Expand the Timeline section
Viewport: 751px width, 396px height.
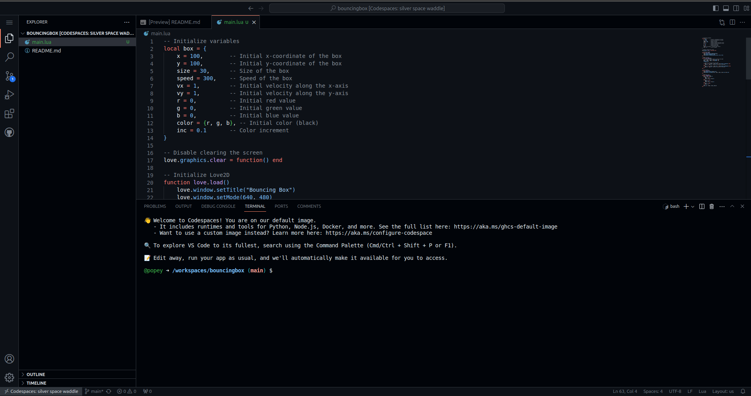[x=77, y=383]
